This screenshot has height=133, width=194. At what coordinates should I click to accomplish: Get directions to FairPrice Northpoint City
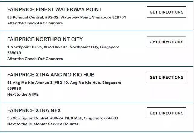click(x=166, y=42)
